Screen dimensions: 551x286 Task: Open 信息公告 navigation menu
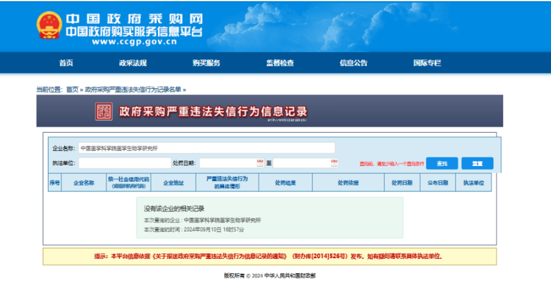(x=354, y=63)
